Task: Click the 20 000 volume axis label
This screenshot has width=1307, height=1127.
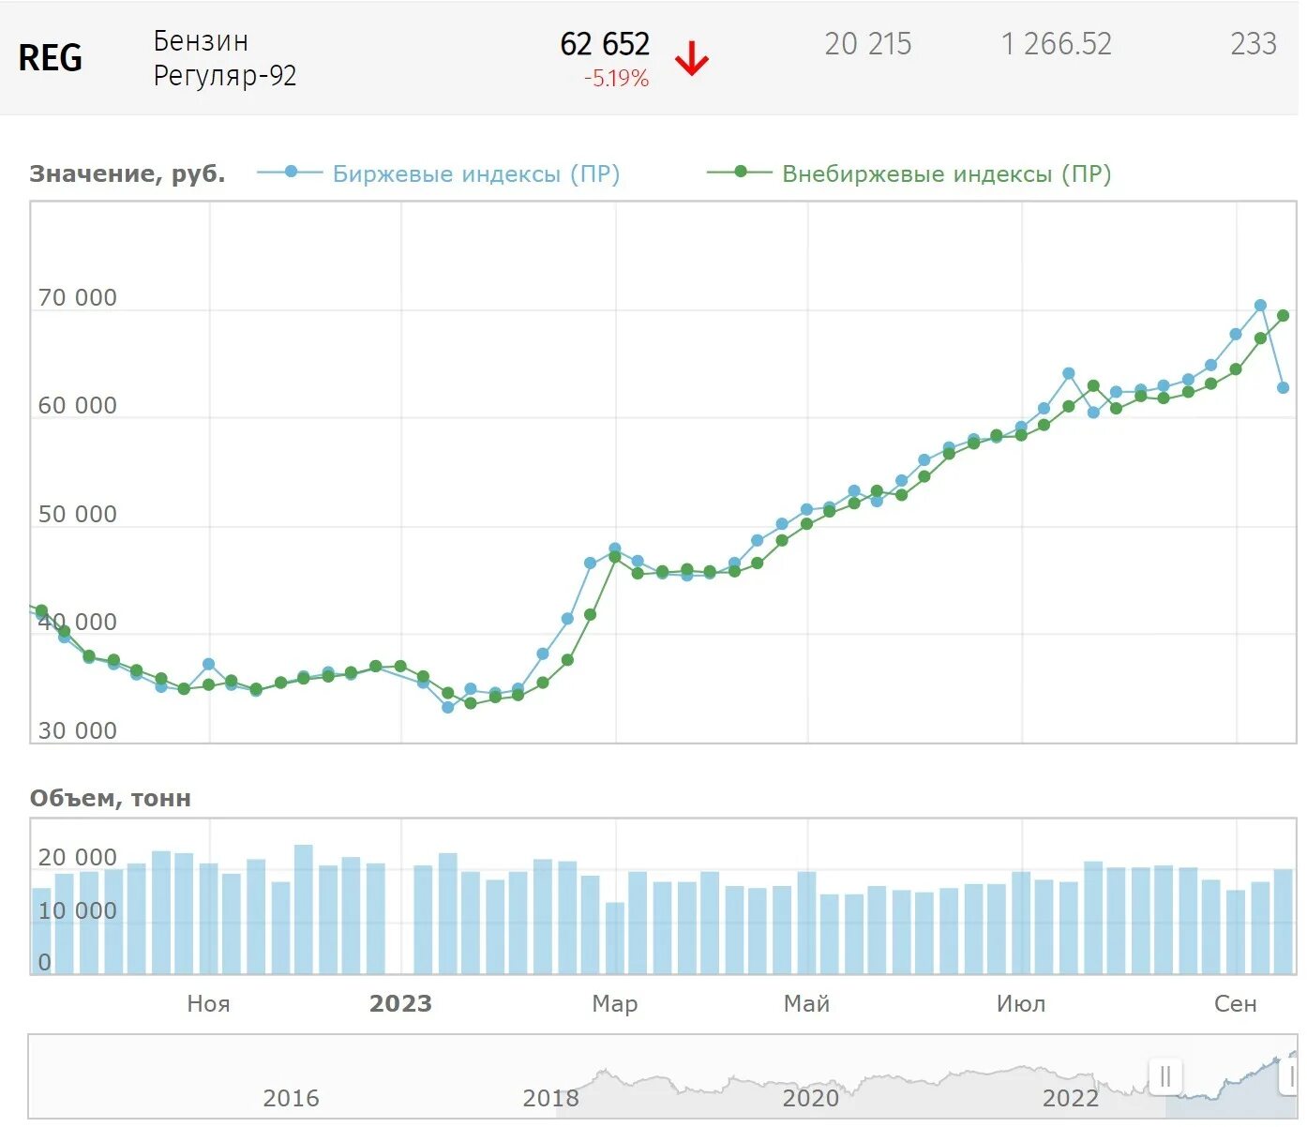Action: [x=78, y=858]
